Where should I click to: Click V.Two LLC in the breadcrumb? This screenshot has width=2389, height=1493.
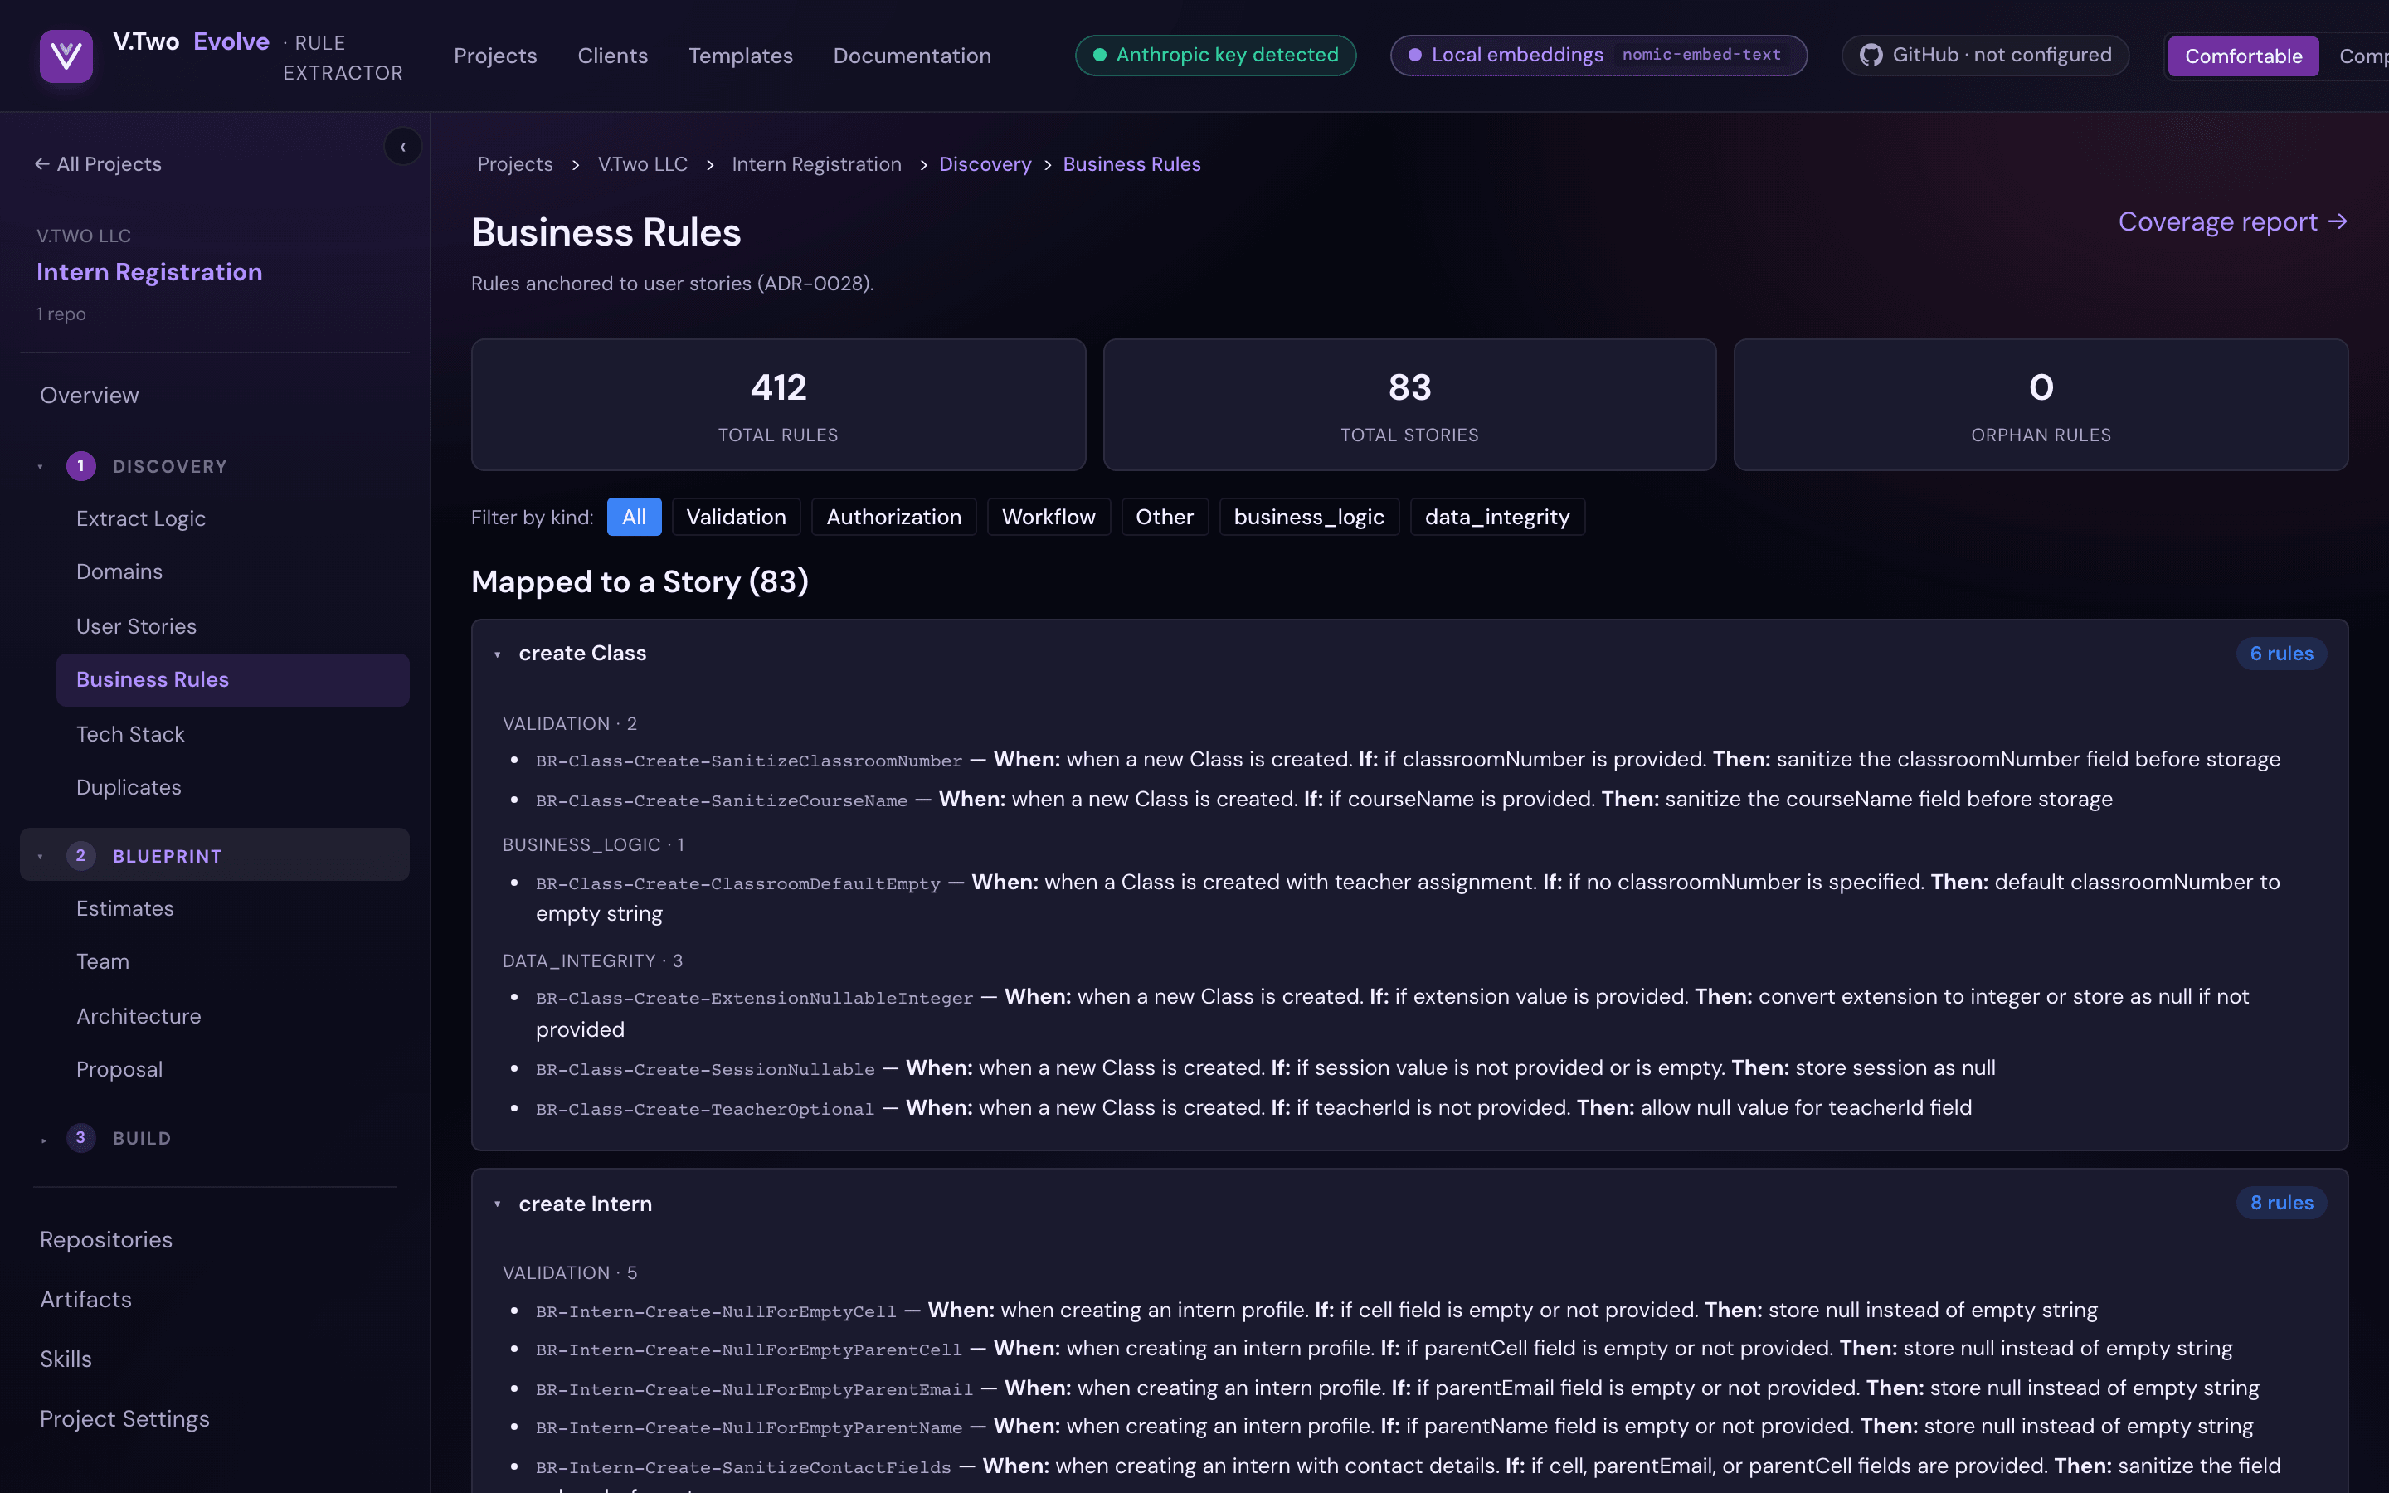tap(643, 164)
